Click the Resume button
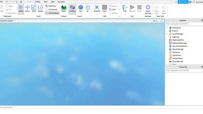203x114 pixels. pos(132,9)
